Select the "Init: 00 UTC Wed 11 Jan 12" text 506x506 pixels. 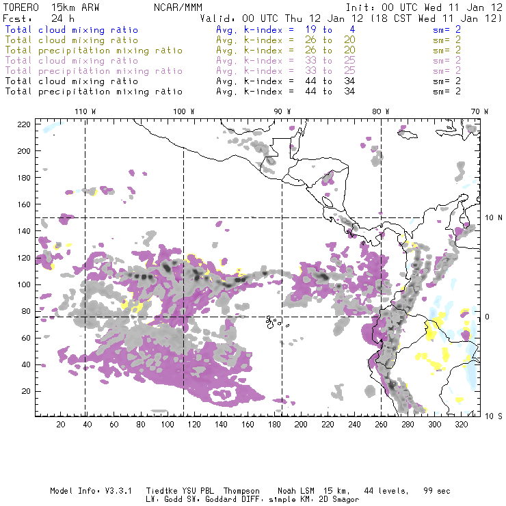tap(424, 8)
